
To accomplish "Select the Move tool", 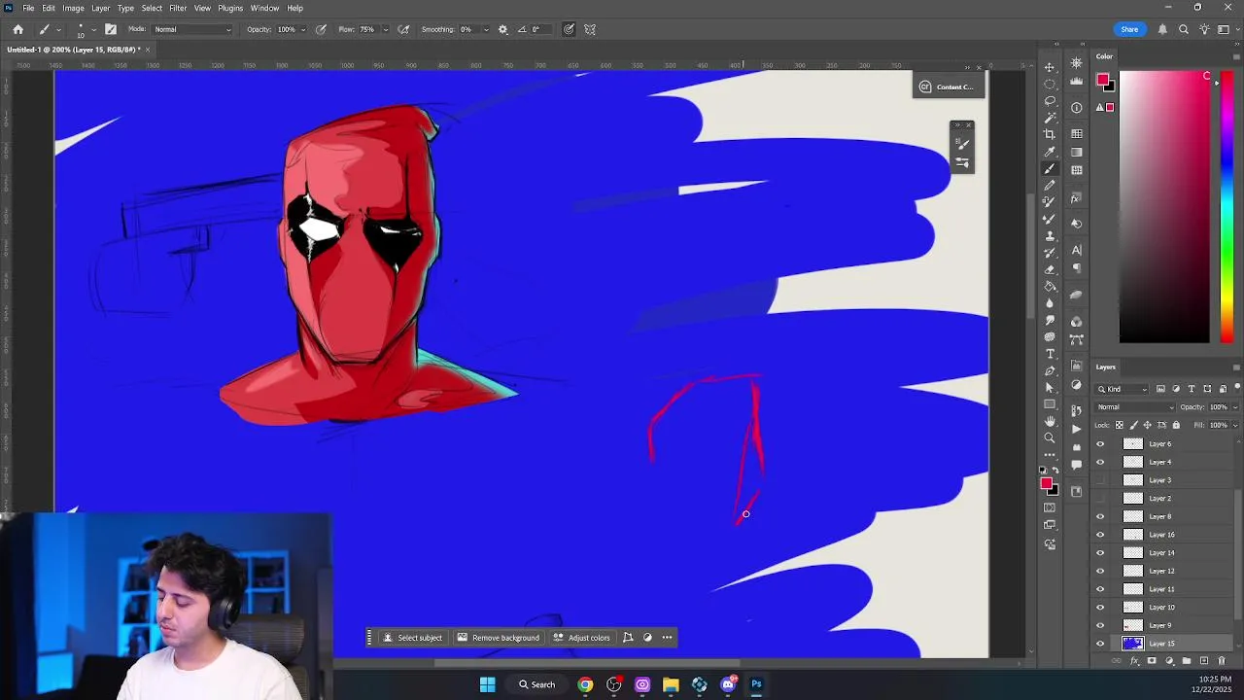I will tap(1050, 67).
